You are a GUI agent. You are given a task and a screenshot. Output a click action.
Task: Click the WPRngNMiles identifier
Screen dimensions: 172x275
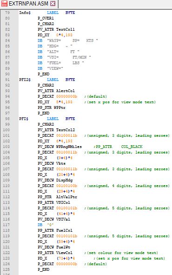(x=69, y=147)
